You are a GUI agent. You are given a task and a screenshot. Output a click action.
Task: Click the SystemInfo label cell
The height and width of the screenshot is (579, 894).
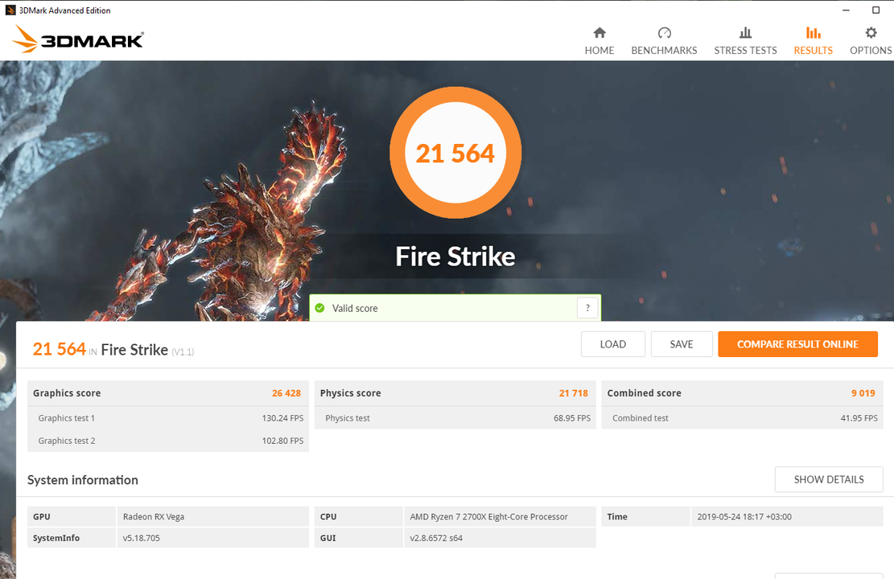pos(72,537)
